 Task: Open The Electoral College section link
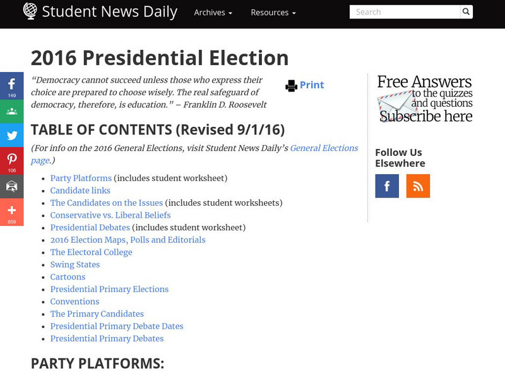click(92, 252)
